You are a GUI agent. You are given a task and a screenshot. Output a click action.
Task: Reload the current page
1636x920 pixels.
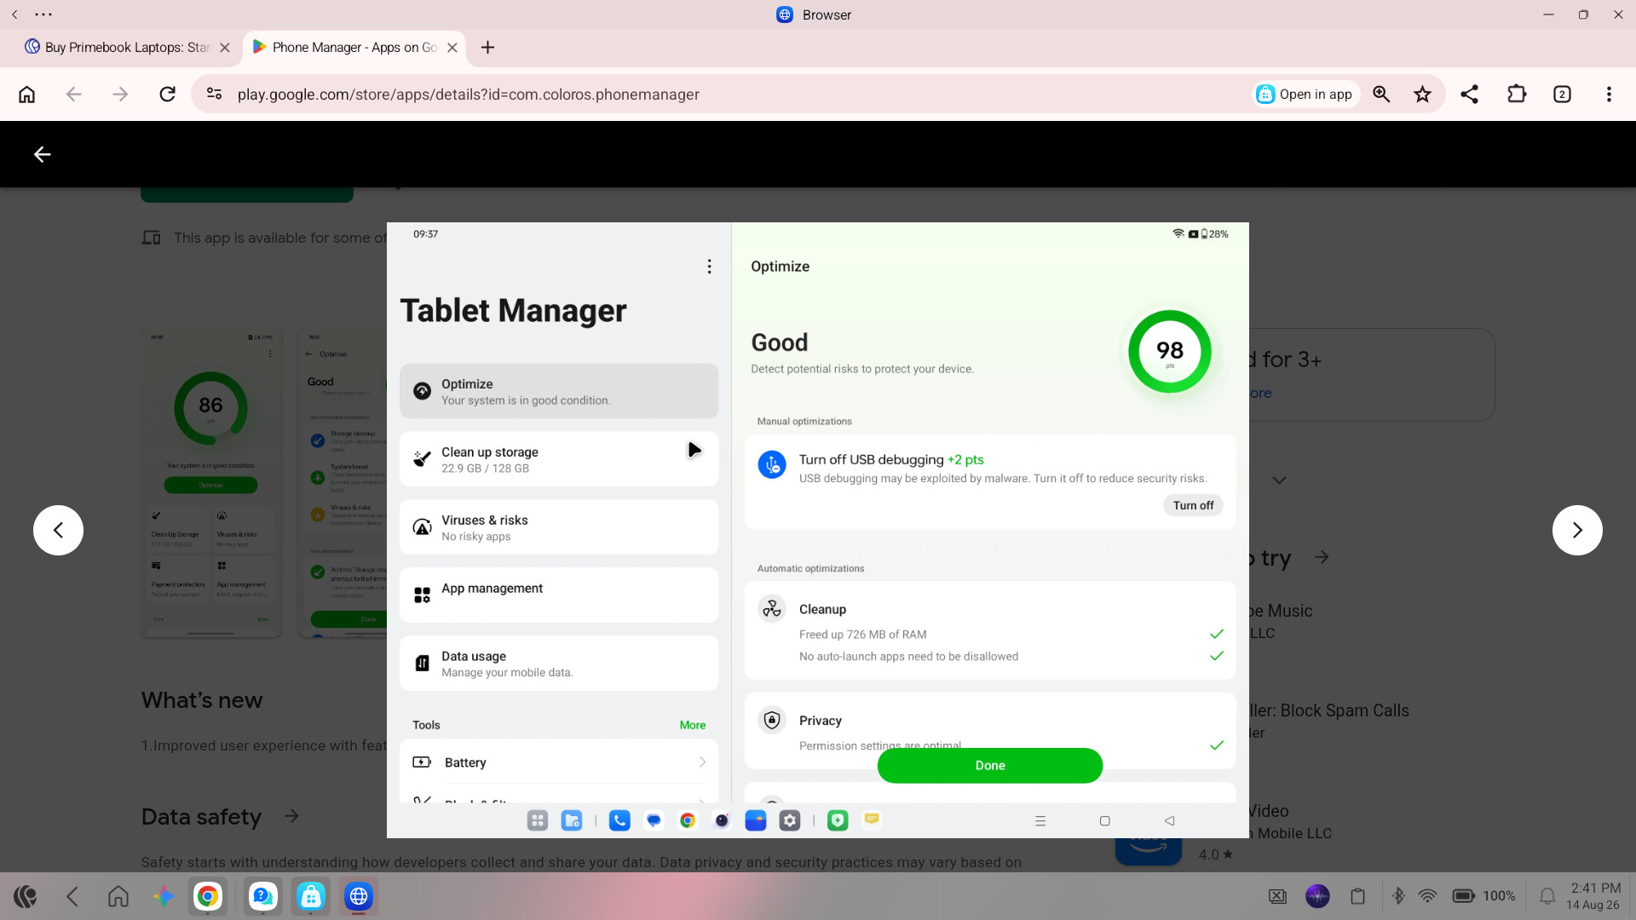pos(167,95)
